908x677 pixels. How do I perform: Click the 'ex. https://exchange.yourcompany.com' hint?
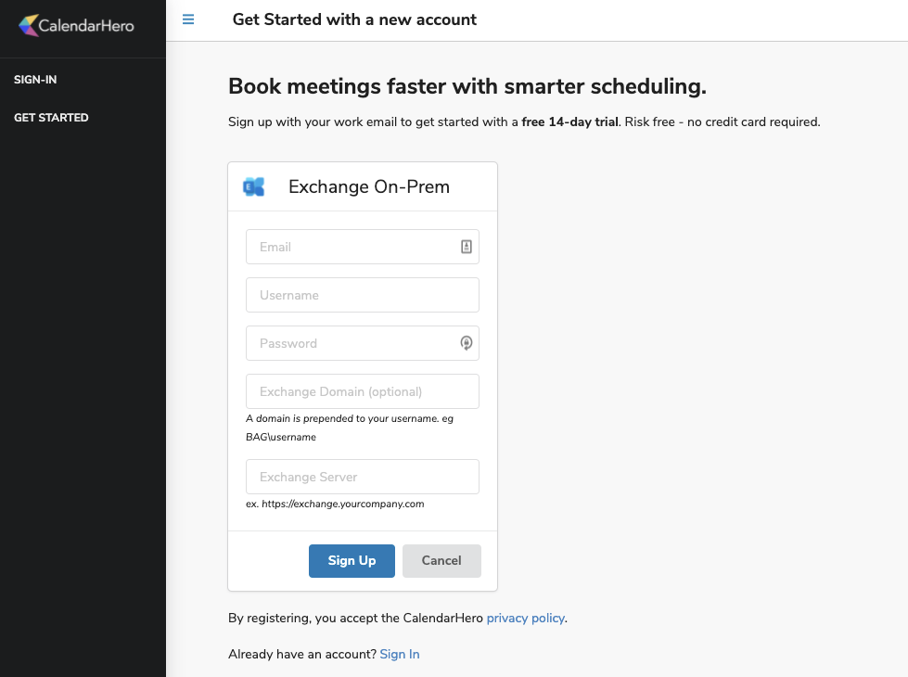[335, 504]
